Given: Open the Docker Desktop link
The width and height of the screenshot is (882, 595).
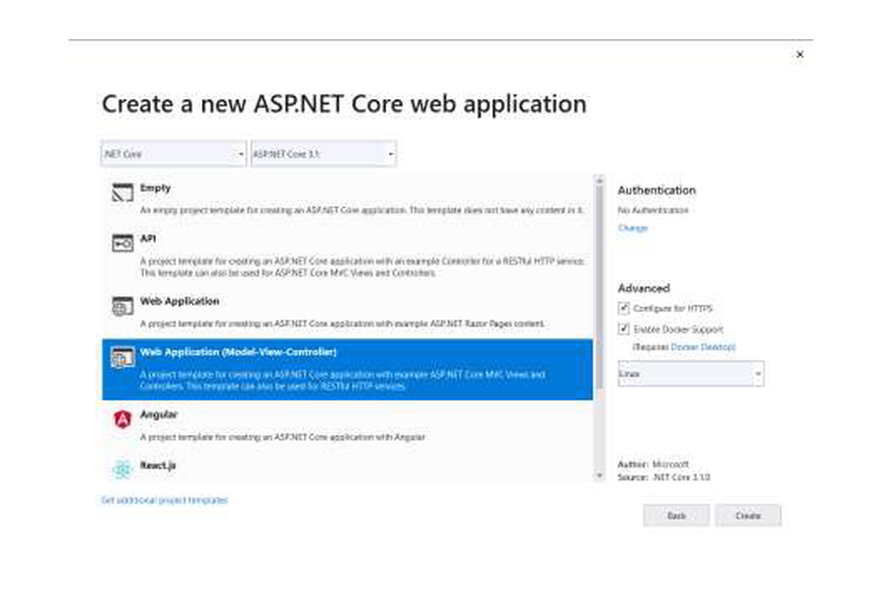Looking at the screenshot, I should pos(703,347).
